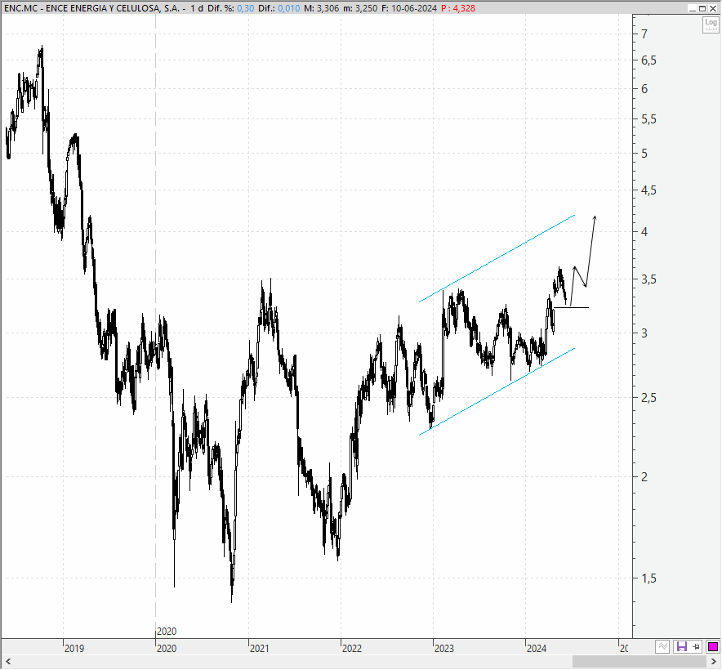
Task: Click the purple floppy-disk save icon
Action: [x=681, y=647]
